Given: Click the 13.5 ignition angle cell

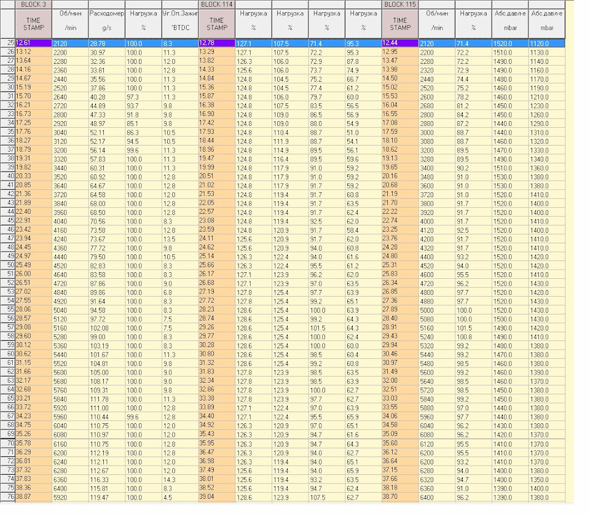Looking at the screenshot, I should tap(180, 239).
